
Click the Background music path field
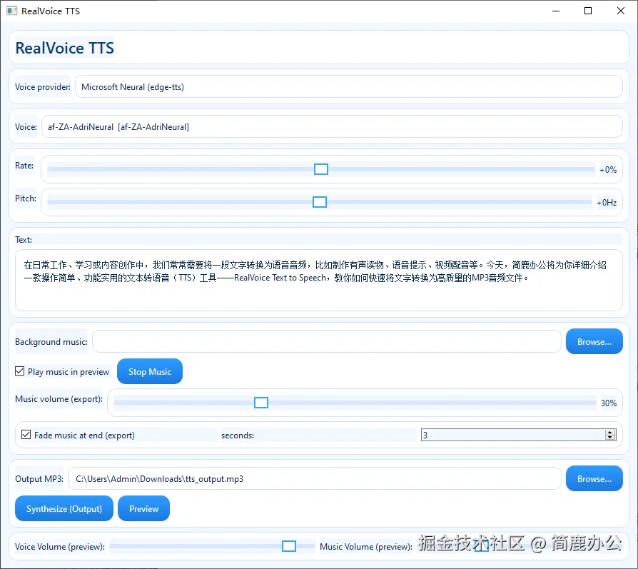(327, 341)
